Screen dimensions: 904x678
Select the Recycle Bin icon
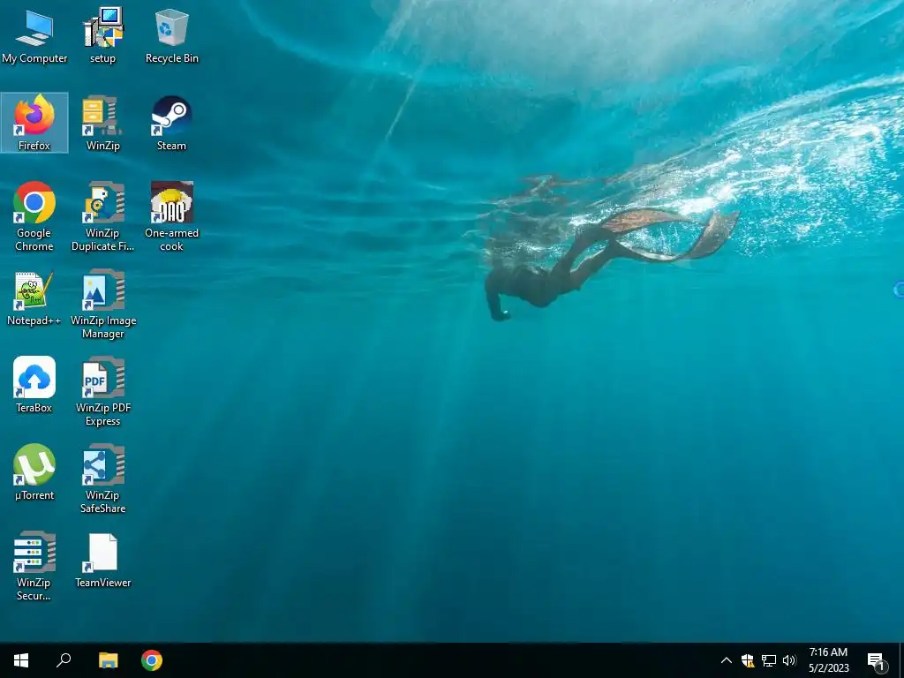pyautogui.click(x=172, y=35)
